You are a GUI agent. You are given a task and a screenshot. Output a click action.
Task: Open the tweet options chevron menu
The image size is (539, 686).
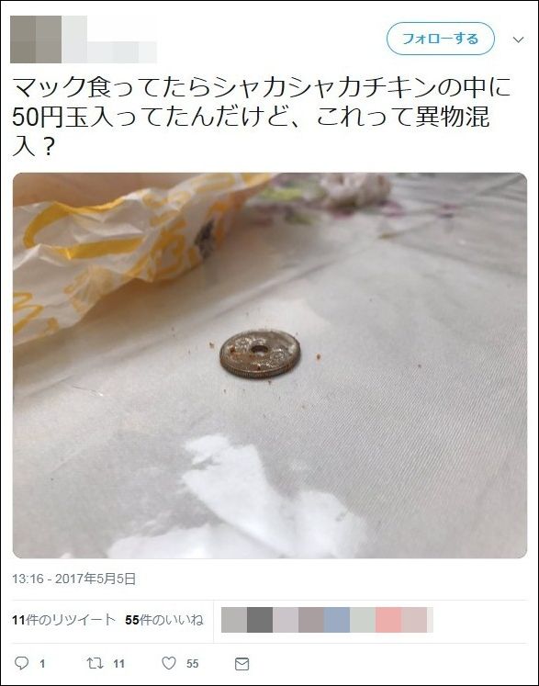(518, 39)
